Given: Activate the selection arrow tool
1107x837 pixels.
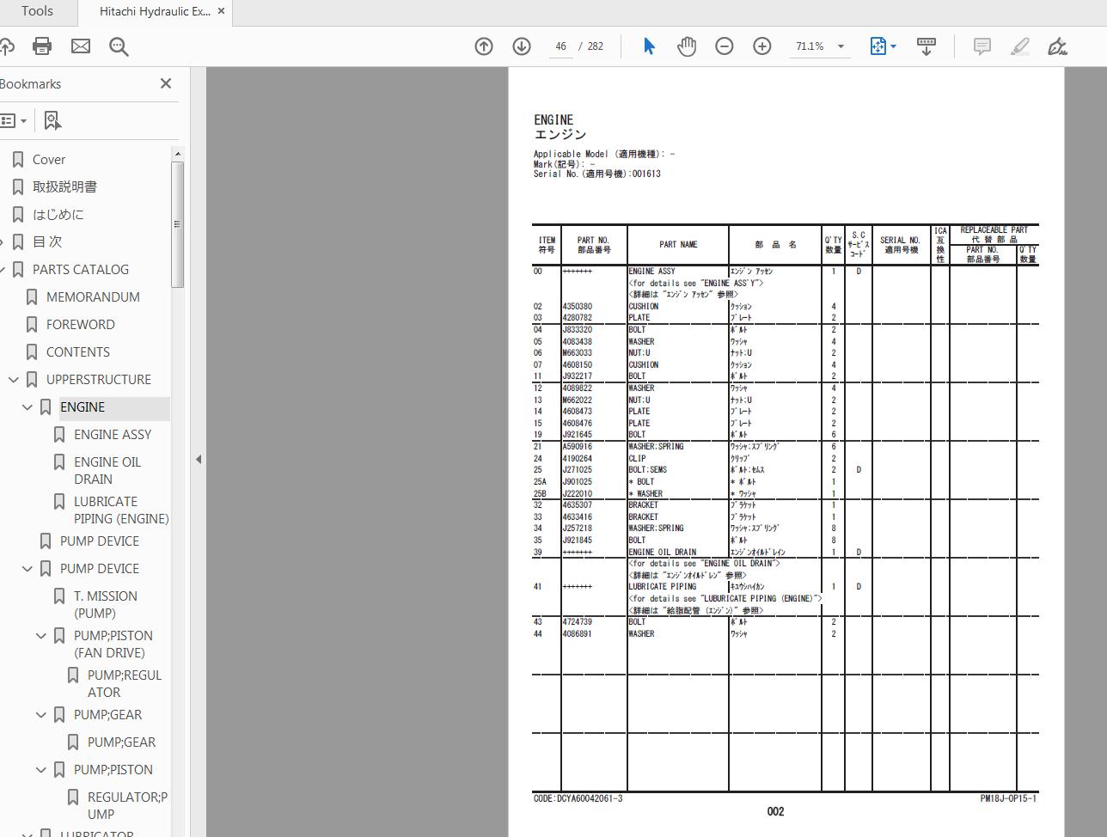Looking at the screenshot, I should click(x=649, y=46).
